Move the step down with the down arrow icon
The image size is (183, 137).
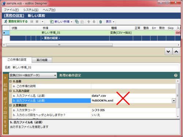tap(94, 22)
